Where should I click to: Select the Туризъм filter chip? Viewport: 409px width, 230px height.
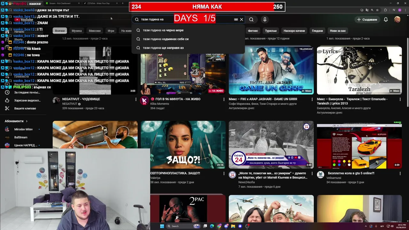[271, 31]
